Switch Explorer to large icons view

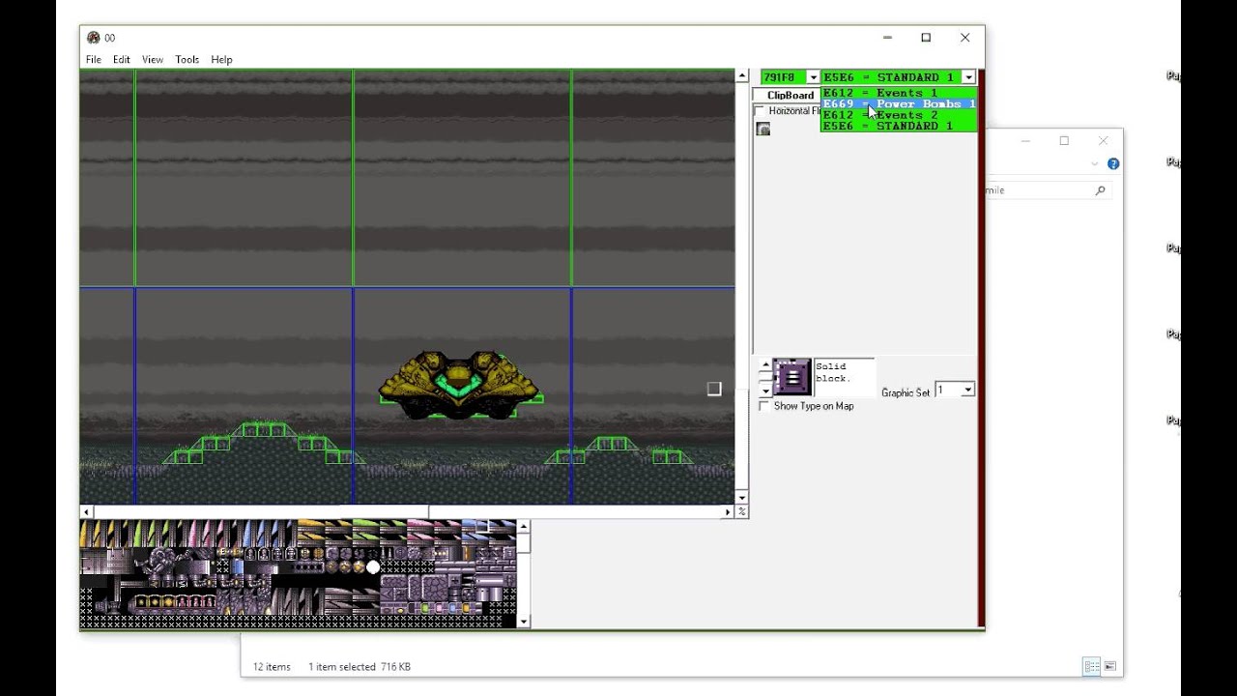(x=1109, y=666)
